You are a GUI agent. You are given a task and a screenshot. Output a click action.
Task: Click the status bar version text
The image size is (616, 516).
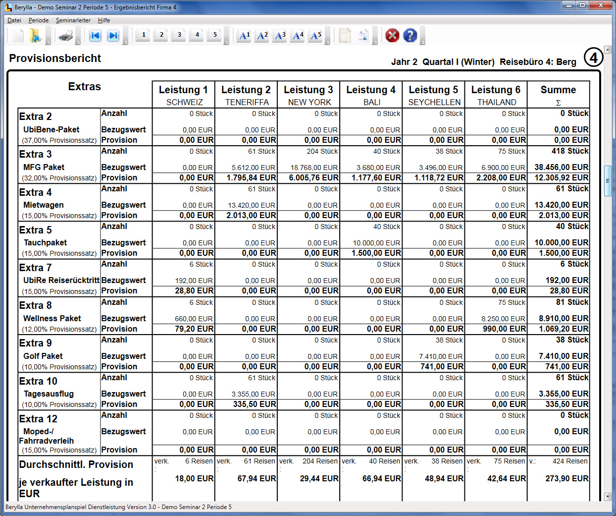coord(118,507)
